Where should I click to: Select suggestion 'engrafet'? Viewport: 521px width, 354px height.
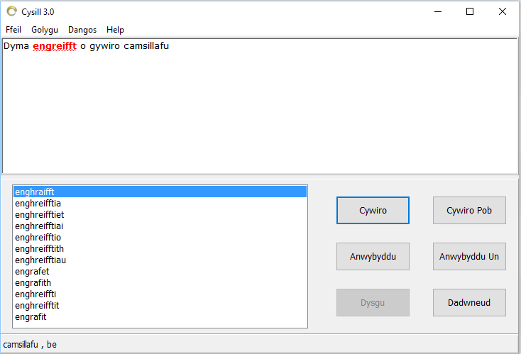click(160, 271)
